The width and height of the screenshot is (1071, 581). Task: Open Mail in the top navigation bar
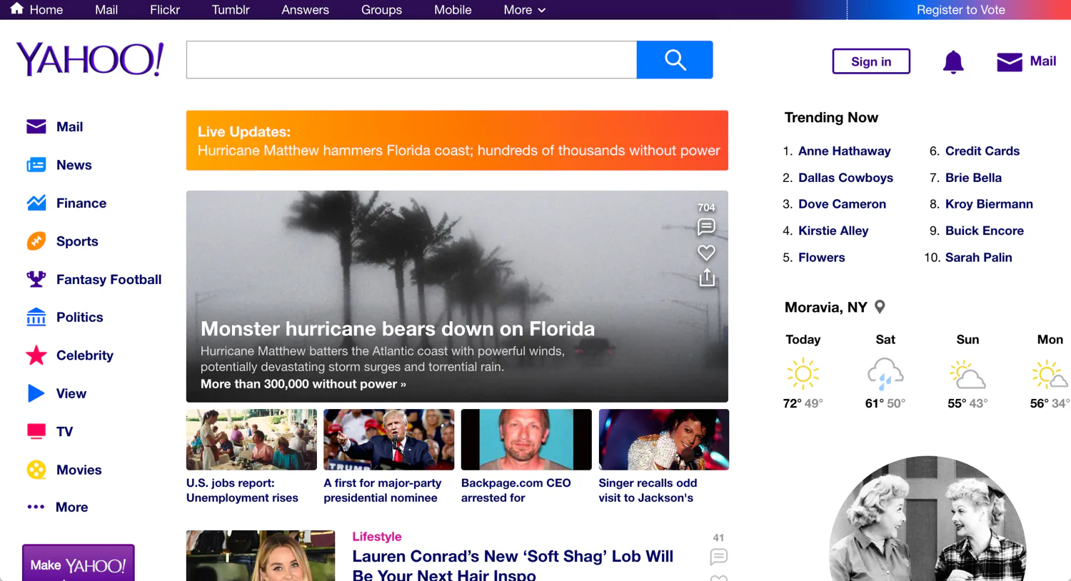click(106, 10)
